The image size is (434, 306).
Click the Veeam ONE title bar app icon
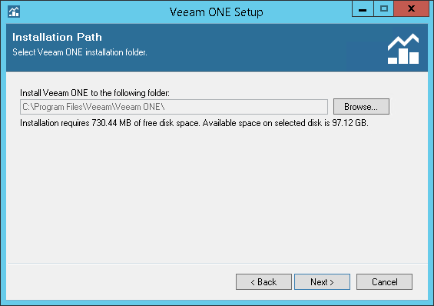click(14, 12)
